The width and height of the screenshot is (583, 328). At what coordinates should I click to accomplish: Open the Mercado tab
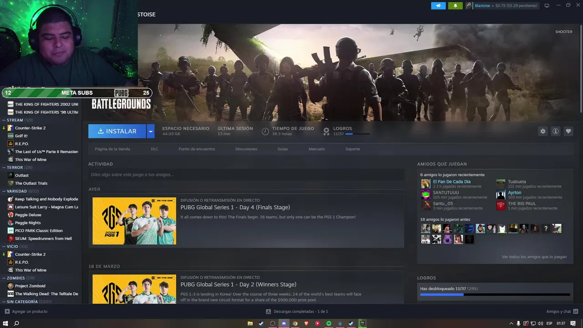(x=317, y=149)
